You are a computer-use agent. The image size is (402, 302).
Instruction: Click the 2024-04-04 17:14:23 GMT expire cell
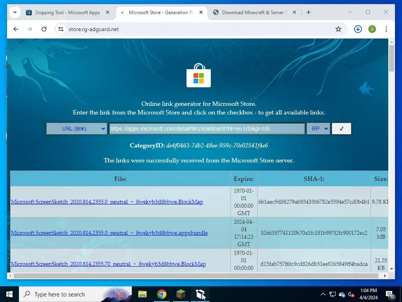click(244, 233)
